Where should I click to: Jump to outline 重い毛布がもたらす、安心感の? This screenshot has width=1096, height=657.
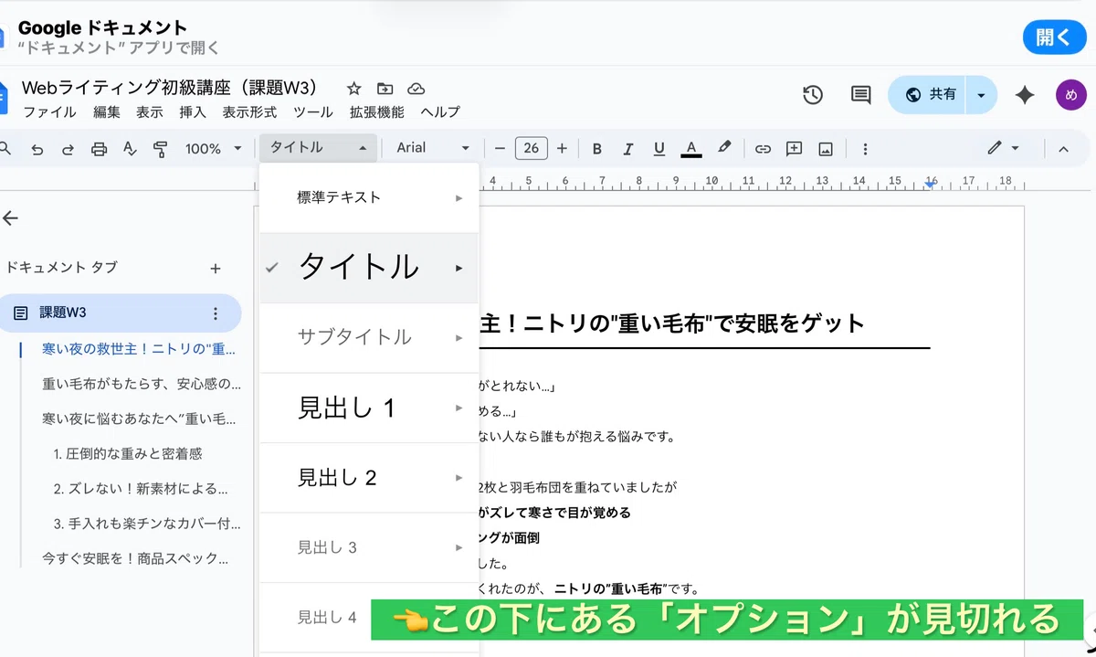coord(142,384)
